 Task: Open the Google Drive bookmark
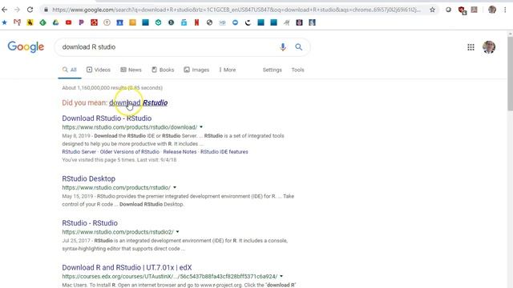55,22
